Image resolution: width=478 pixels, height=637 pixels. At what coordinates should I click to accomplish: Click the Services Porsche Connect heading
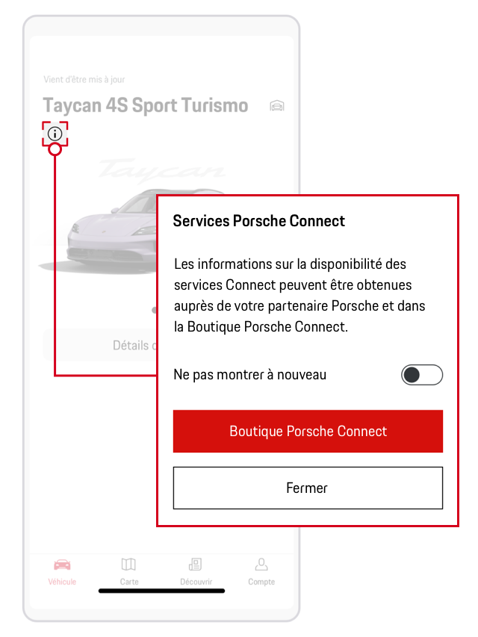[259, 221]
